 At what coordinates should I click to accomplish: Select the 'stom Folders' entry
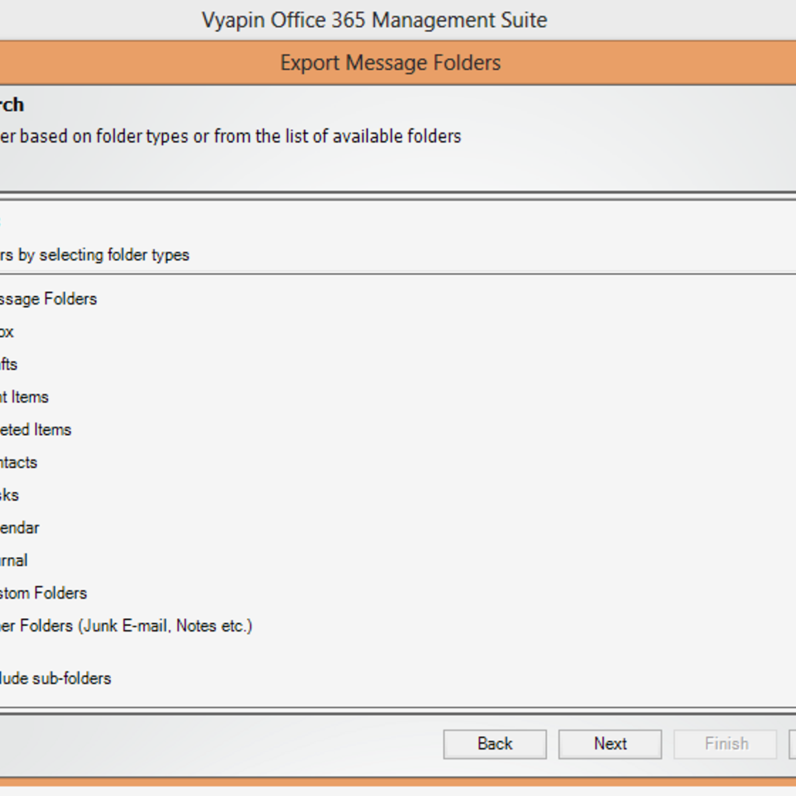pyautogui.click(x=44, y=593)
